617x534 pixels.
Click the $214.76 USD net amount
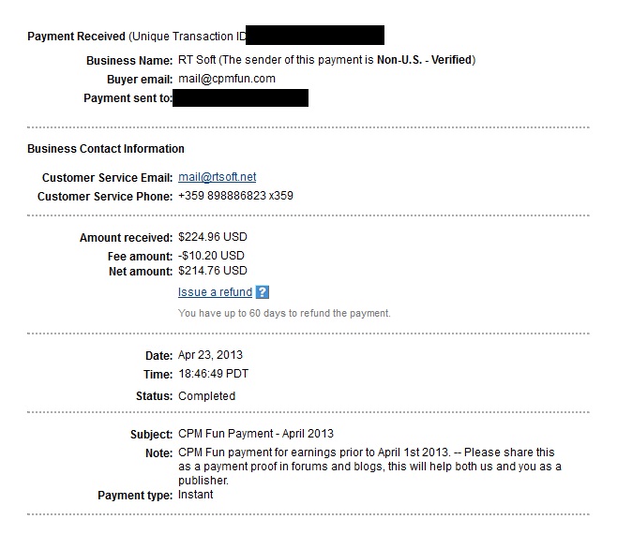point(213,271)
